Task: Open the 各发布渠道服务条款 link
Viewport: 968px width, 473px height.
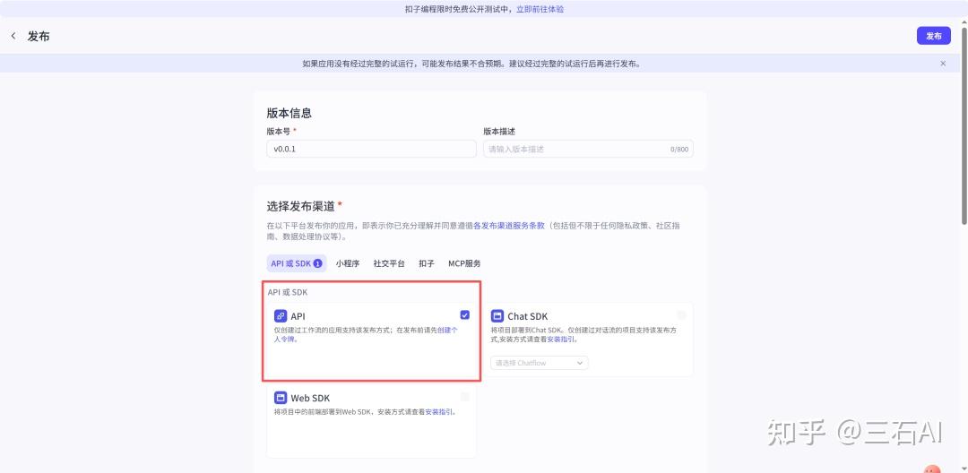Action: point(508,226)
